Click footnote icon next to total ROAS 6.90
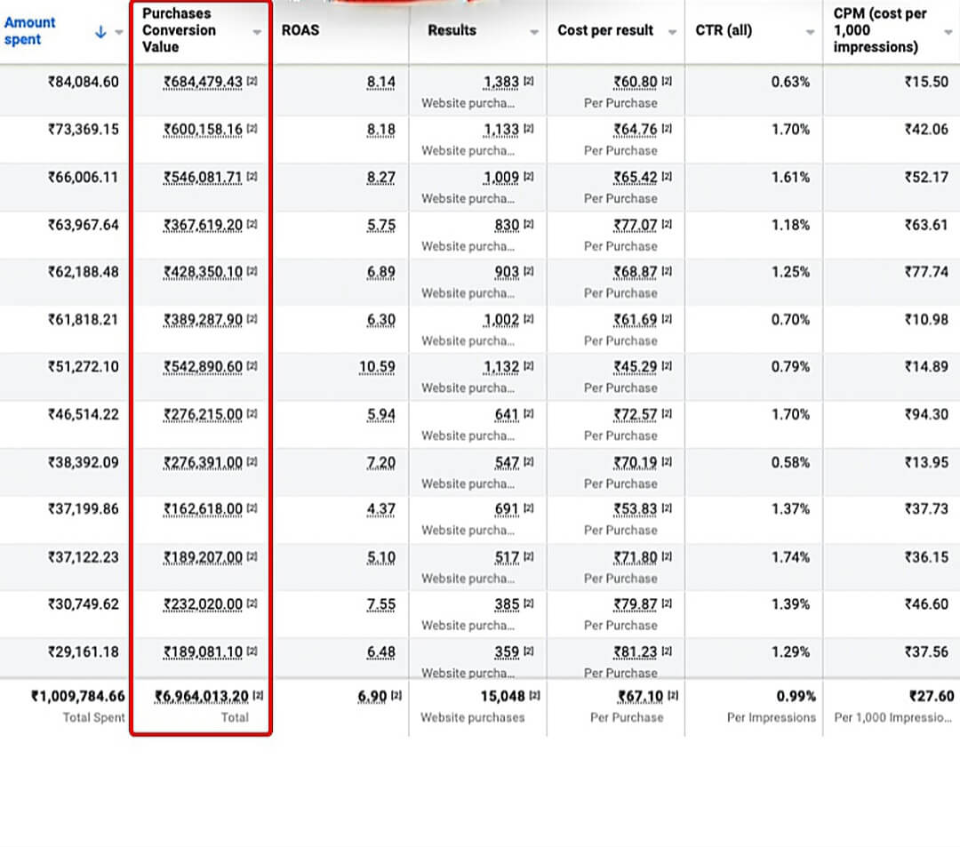The width and height of the screenshot is (960, 847). [x=396, y=696]
